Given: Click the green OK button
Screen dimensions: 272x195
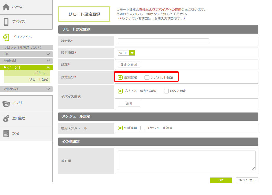Looking at the screenshot, I should [221, 180].
